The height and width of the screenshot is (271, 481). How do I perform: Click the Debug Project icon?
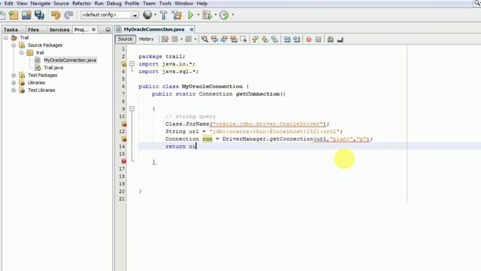[207, 15]
